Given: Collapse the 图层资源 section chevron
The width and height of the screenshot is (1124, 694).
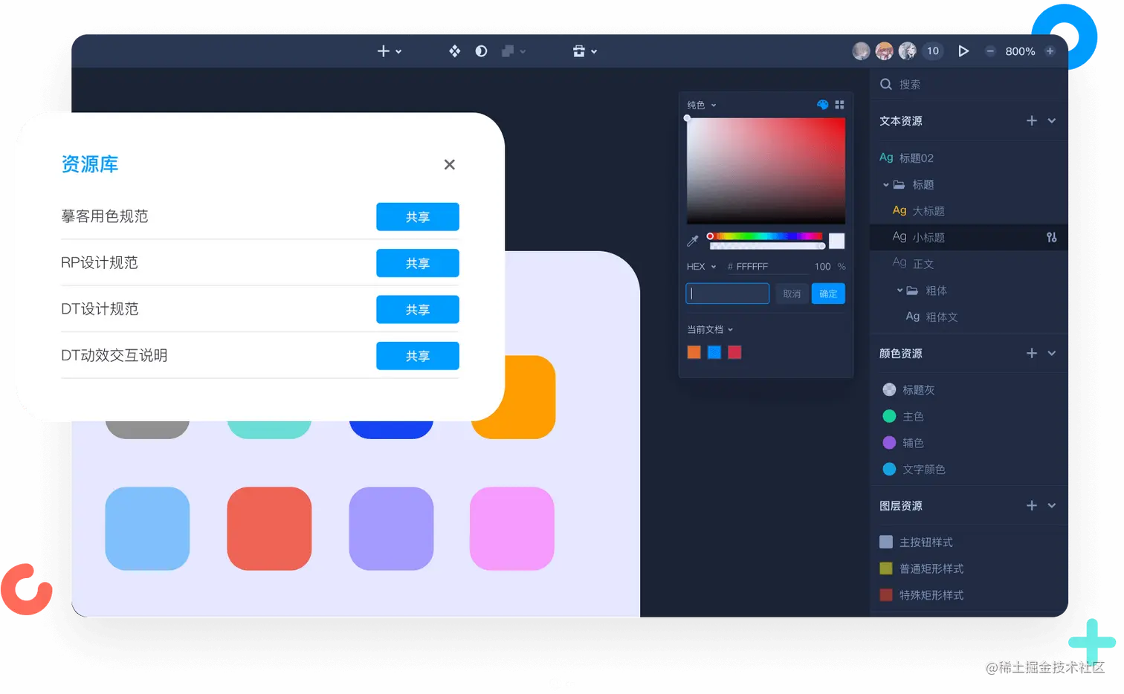Looking at the screenshot, I should pos(1052,505).
